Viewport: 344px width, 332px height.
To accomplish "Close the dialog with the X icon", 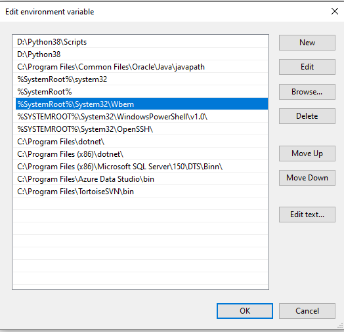I will click(x=335, y=11).
